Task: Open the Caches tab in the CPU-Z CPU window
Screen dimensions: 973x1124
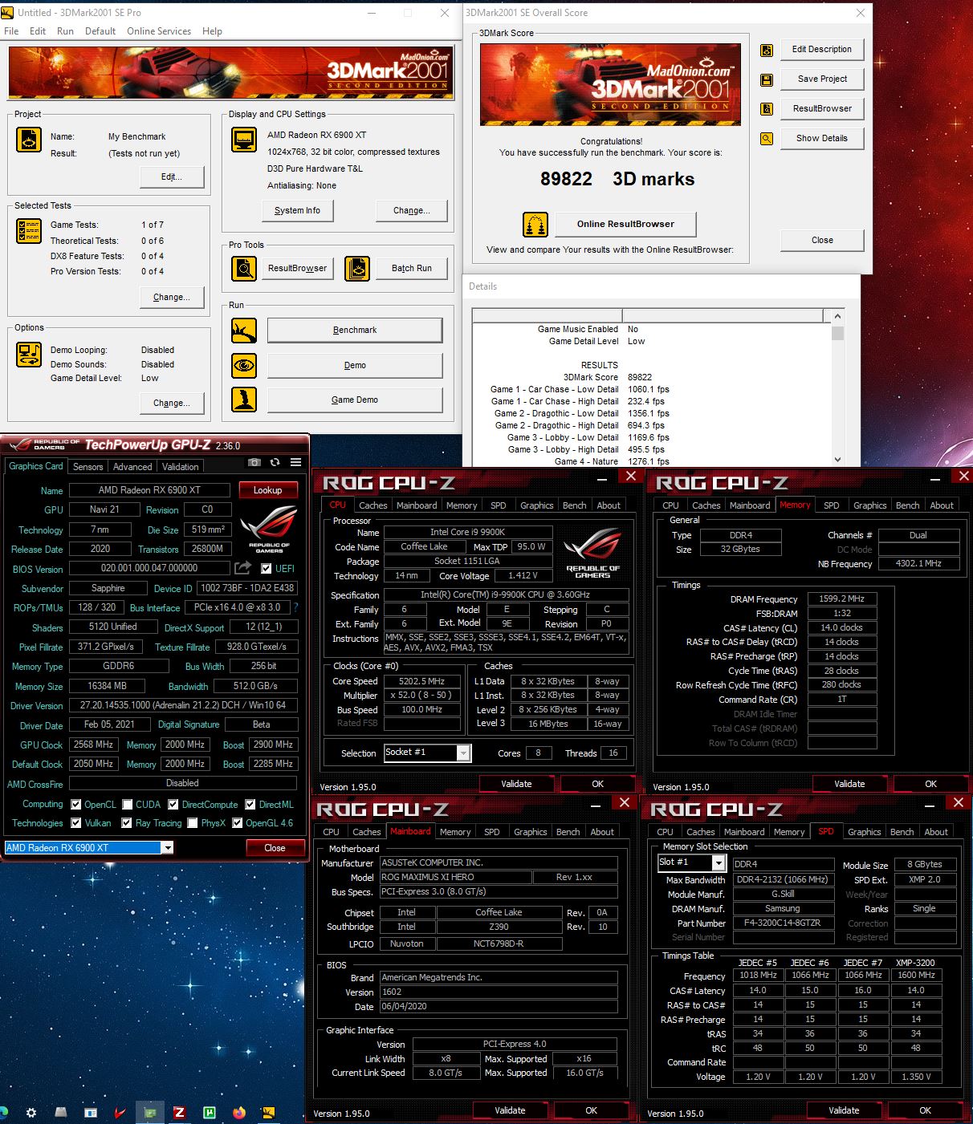Action: pos(373,505)
